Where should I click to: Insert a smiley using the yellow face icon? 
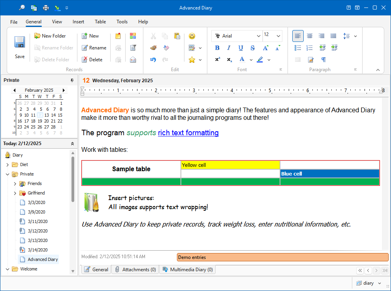pos(192,36)
